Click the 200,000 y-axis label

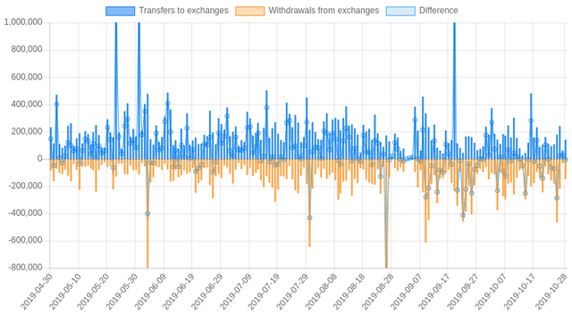pos(27,131)
